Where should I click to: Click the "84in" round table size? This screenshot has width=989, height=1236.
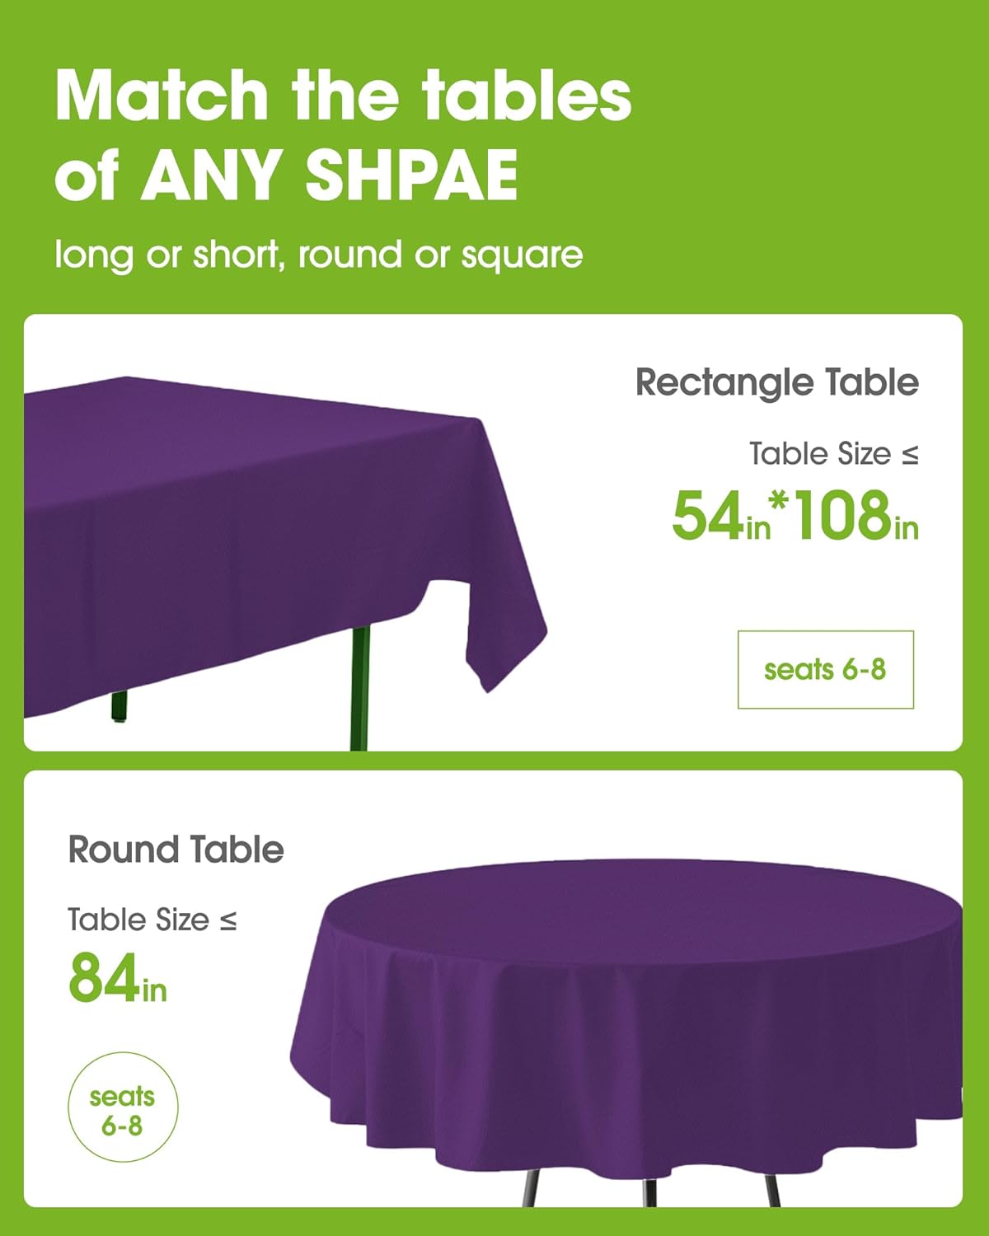tap(117, 980)
